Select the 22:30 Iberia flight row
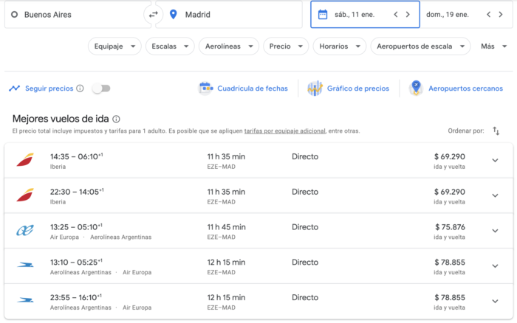This screenshot has height=323, width=517. pyautogui.click(x=222, y=195)
